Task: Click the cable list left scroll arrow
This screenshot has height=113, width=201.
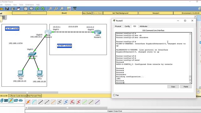Action: coord(26,108)
